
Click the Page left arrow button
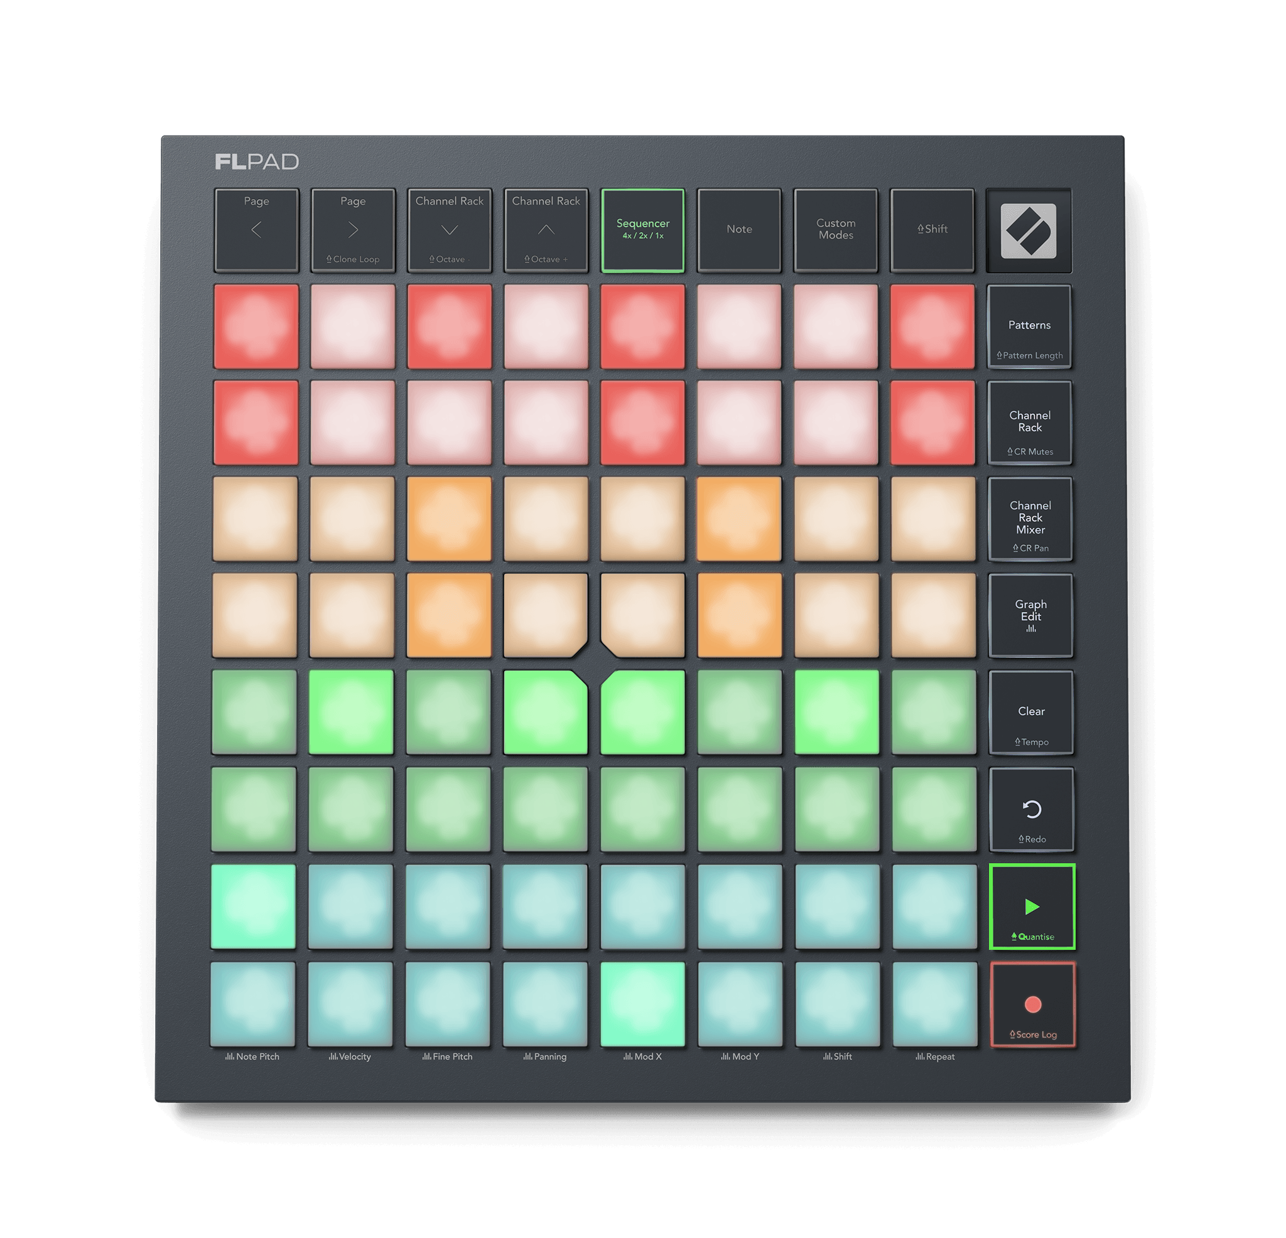[256, 230]
